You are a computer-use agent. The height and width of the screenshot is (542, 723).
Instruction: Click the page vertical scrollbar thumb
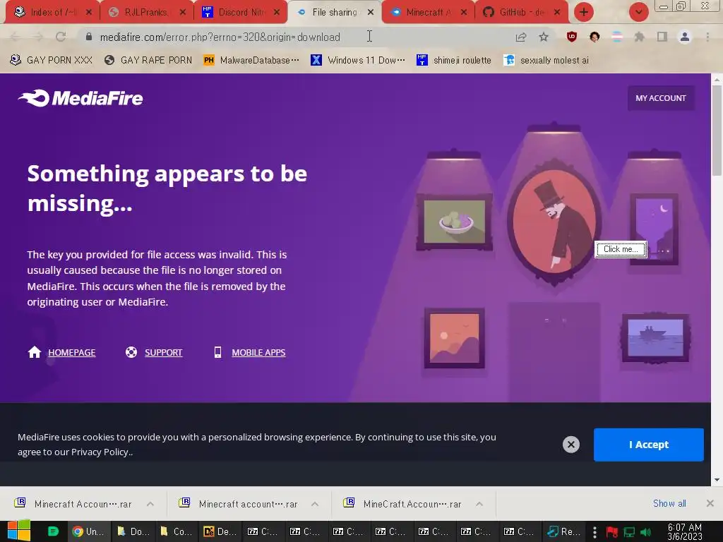[717, 130]
